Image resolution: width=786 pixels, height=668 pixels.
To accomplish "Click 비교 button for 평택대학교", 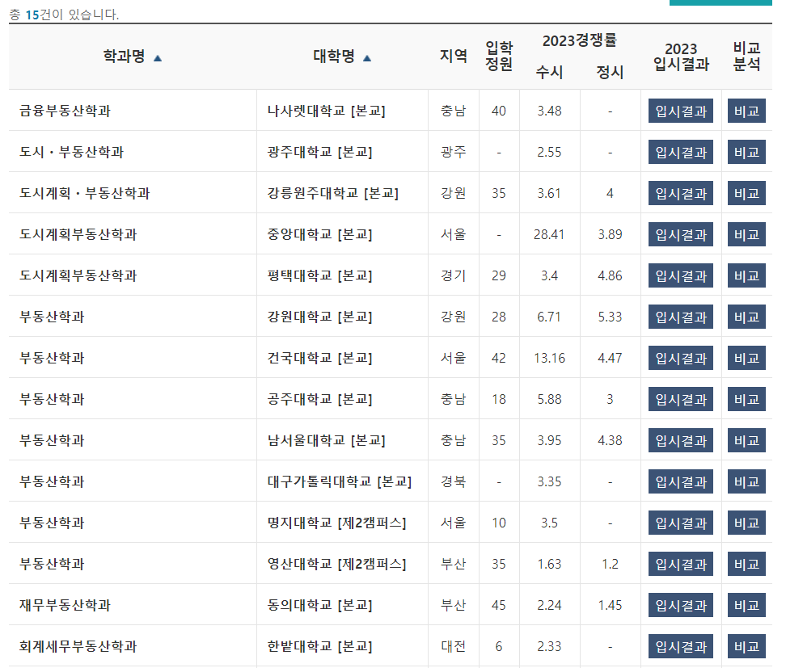I will pos(746,275).
